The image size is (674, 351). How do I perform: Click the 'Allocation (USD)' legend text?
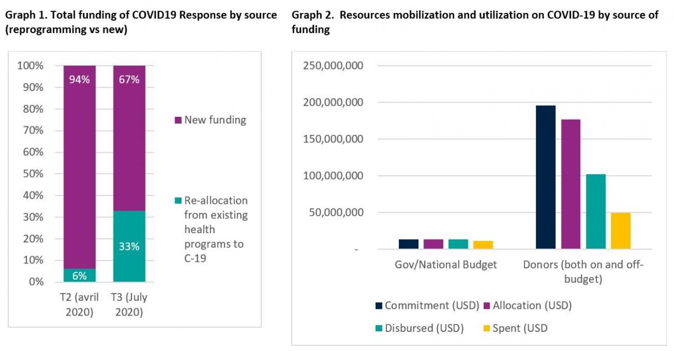[532, 306]
